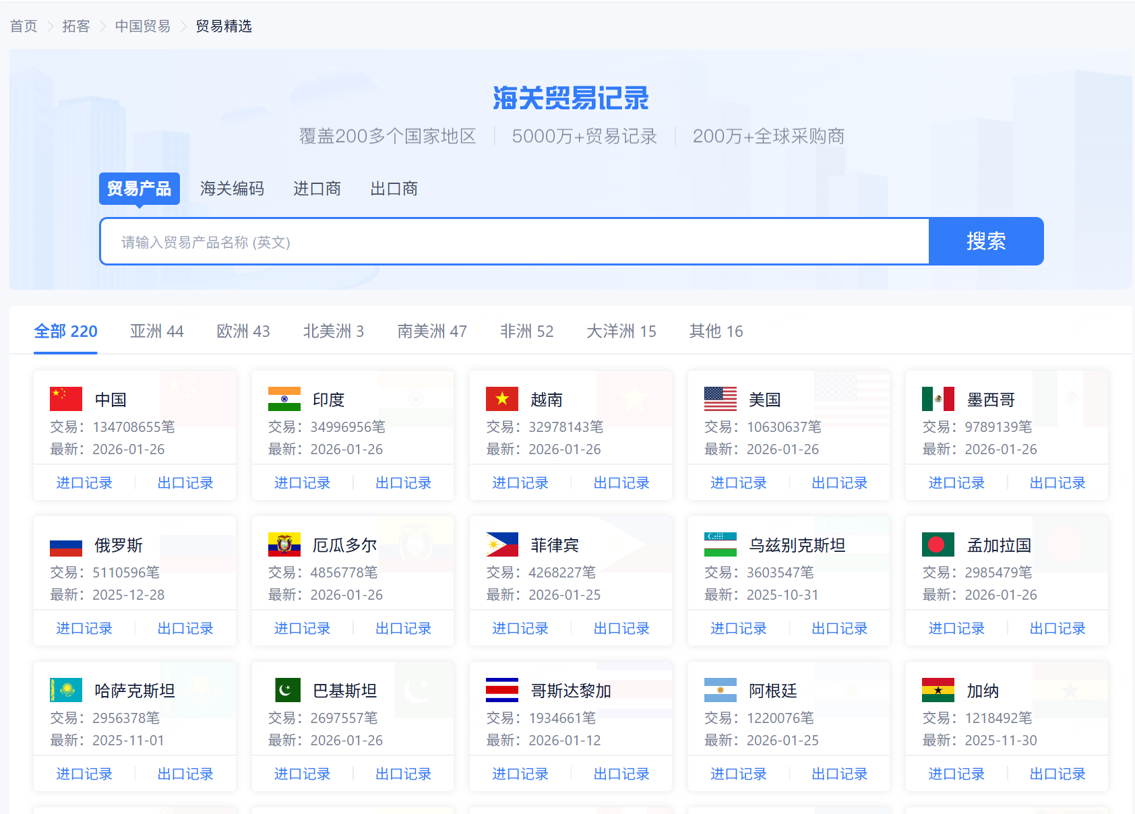Click the Ecuador flag icon

(x=284, y=544)
